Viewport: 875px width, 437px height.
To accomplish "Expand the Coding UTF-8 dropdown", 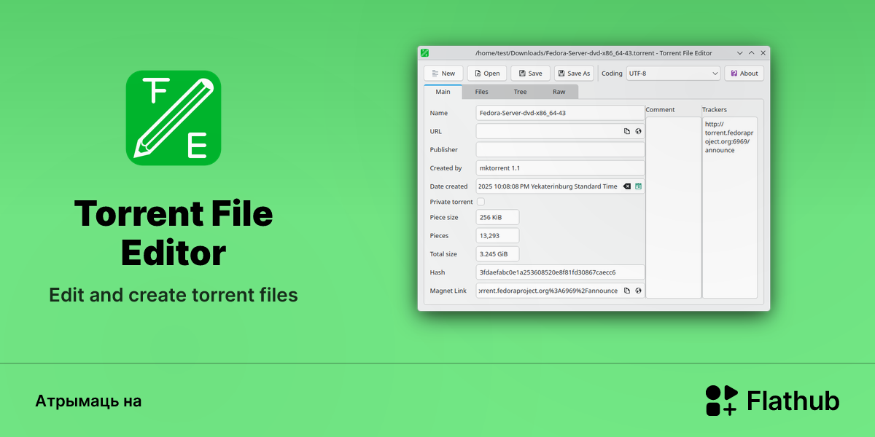I will 673,74.
